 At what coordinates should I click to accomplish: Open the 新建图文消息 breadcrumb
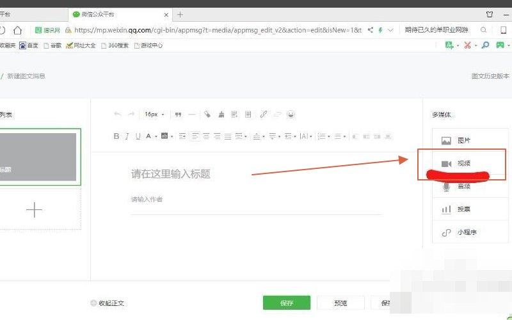[x=26, y=76]
